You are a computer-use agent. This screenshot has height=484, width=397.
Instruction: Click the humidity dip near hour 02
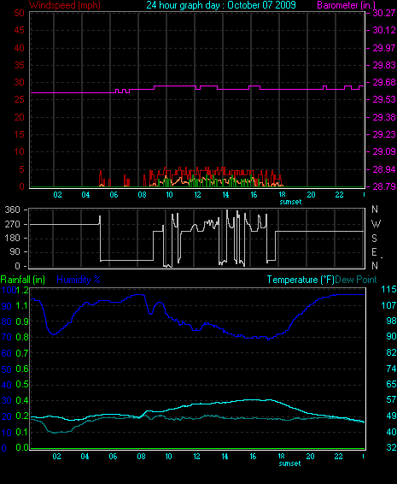click(54, 333)
